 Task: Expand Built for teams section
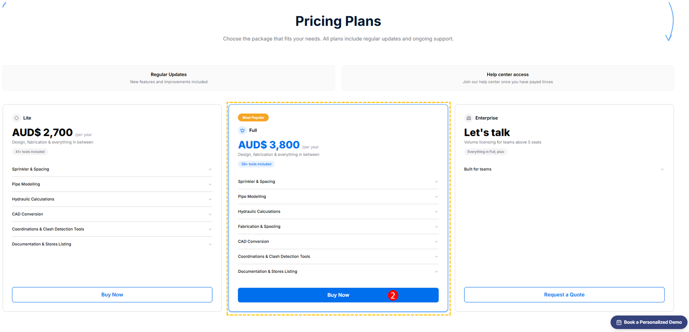coord(564,169)
